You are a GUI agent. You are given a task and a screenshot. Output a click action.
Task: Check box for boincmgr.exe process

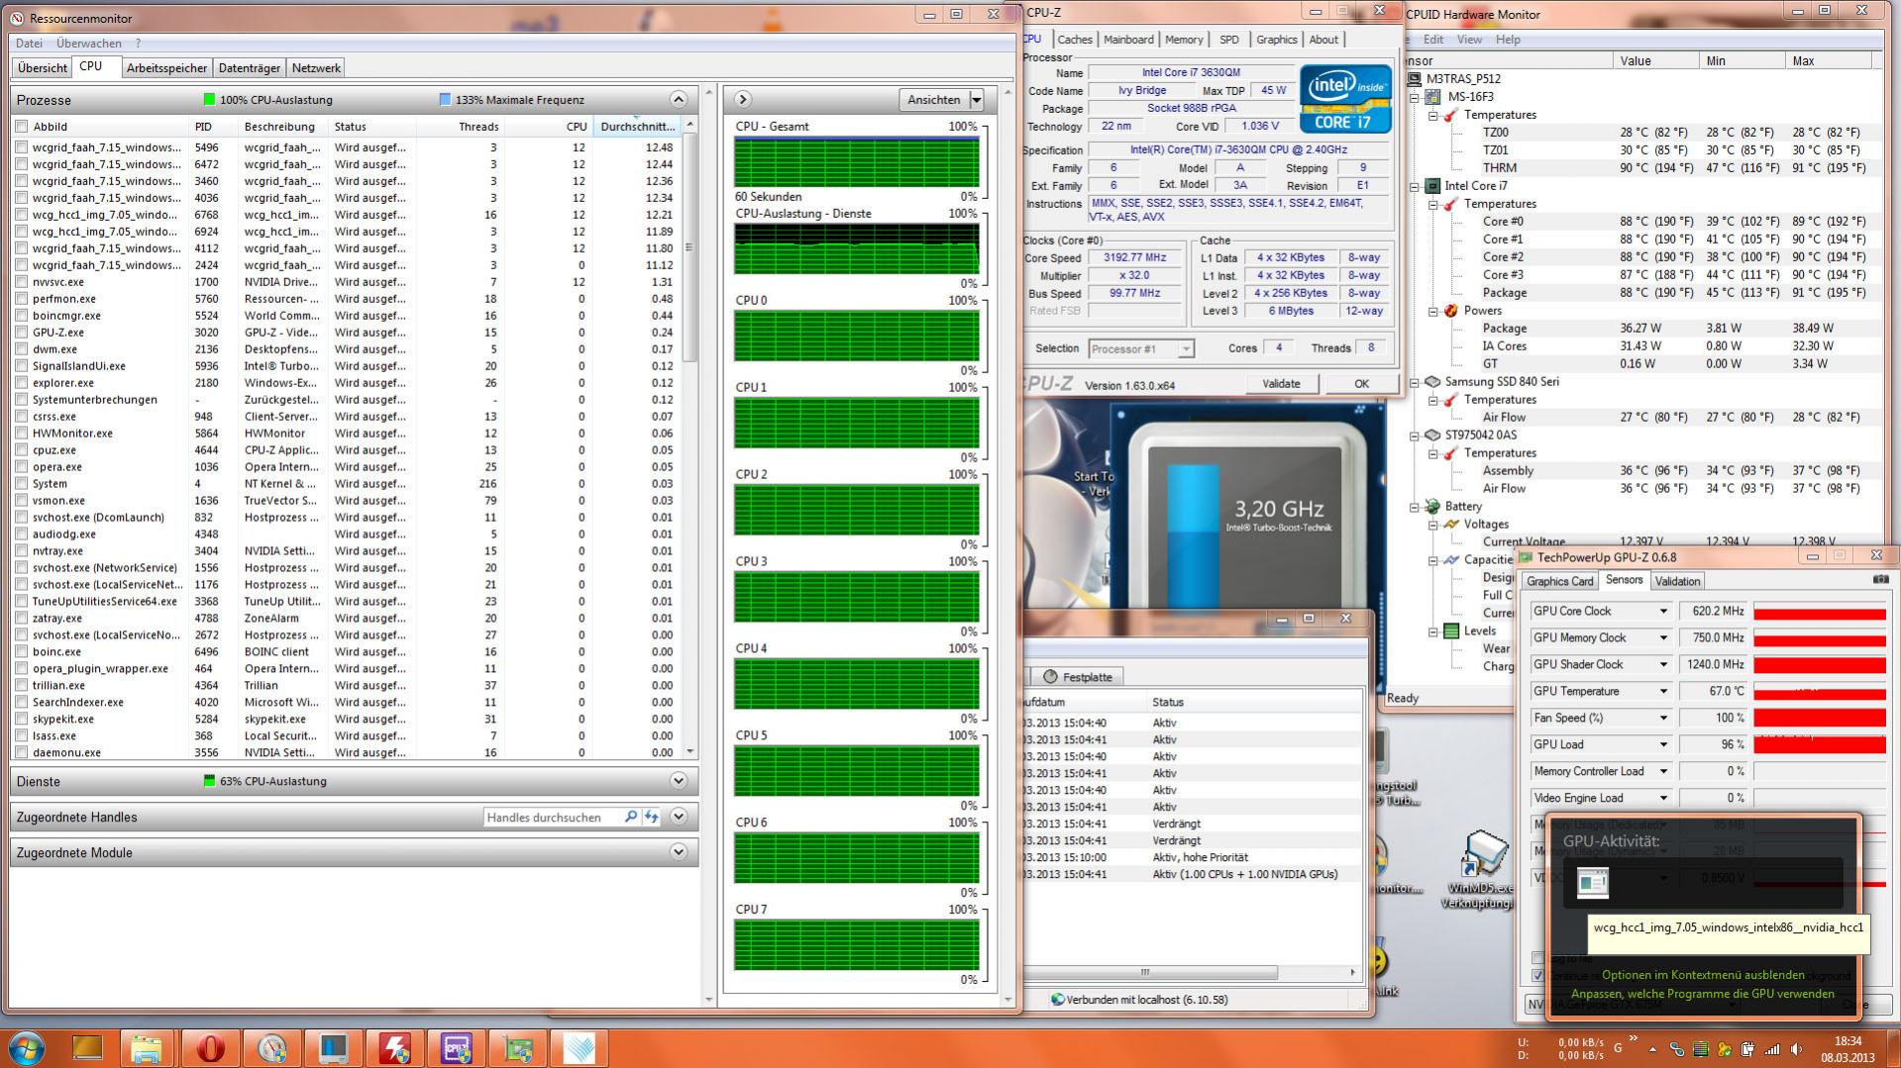22,316
